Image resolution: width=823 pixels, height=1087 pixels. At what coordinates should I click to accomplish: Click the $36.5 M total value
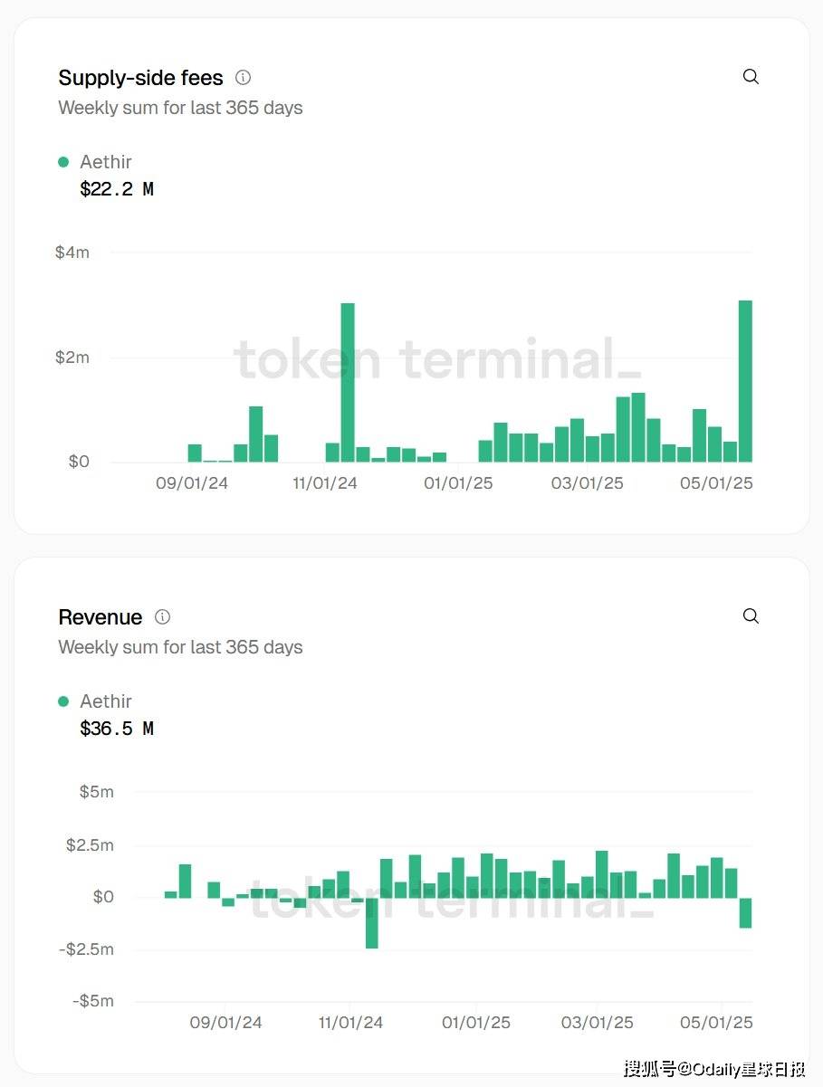pyautogui.click(x=117, y=729)
